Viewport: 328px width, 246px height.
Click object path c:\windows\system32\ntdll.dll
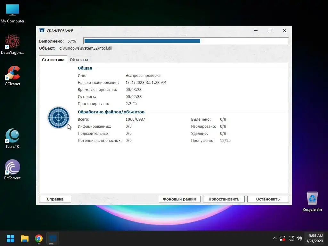[85, 48]
